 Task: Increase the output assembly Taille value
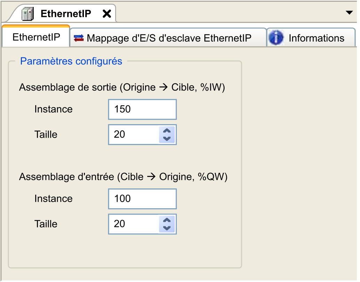coord(167,131)
